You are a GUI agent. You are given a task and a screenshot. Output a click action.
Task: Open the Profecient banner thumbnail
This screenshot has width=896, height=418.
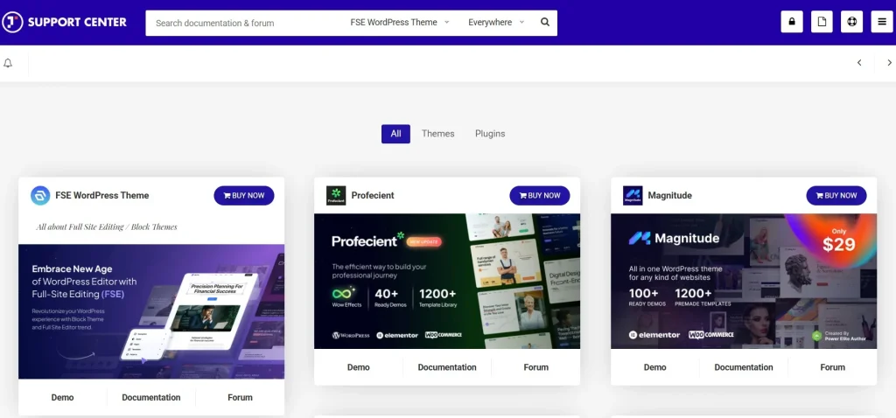[x=447, y=281]
